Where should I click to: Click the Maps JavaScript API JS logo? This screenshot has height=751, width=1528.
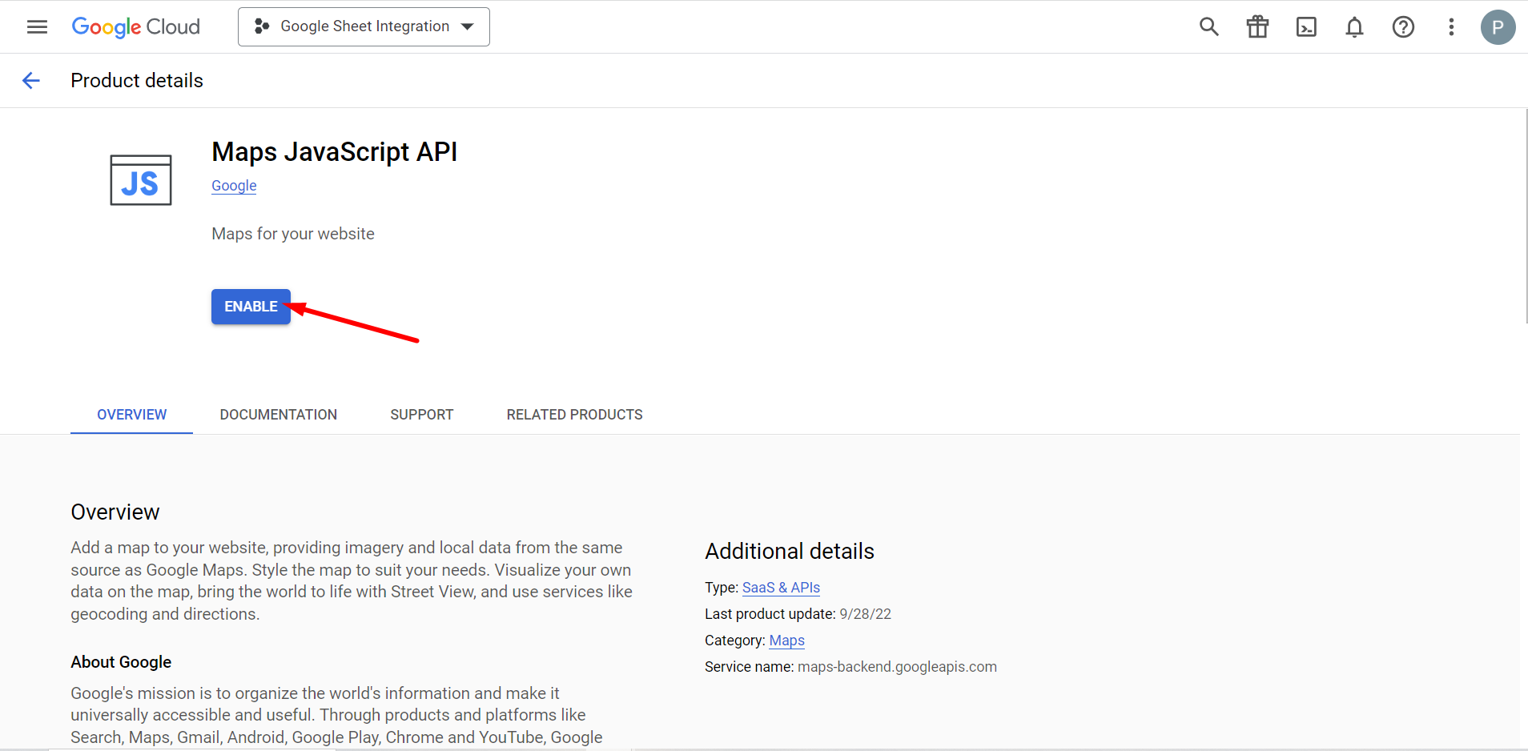[x=141, y=180]
